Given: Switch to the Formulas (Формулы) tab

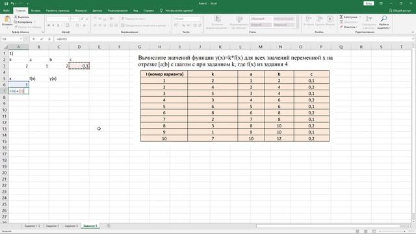Looking at the screenshot, I should pos(81,10).
